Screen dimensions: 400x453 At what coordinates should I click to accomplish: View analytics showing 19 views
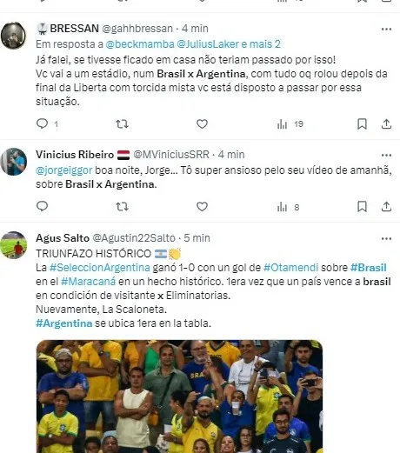(x=290, y=124)
